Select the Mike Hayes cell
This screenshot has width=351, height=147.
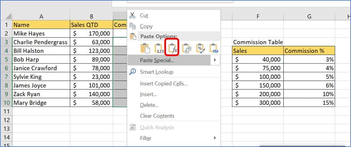(41, 33)
